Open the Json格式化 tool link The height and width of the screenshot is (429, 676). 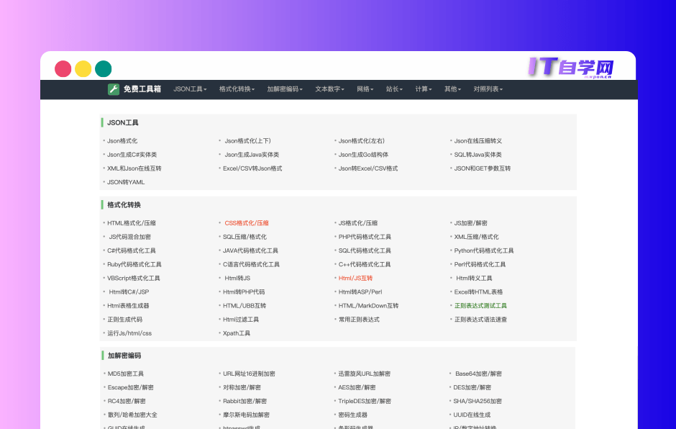123,140
